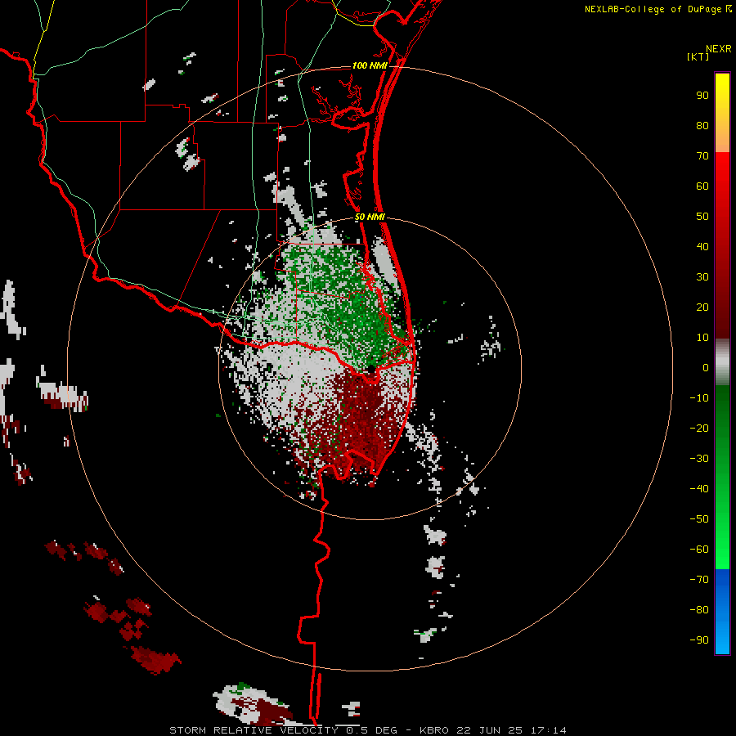Click the Storm Relative Velocity caption text
This screenshot has width=736, height=736.
pyautogui.click(x=367, y=730)
